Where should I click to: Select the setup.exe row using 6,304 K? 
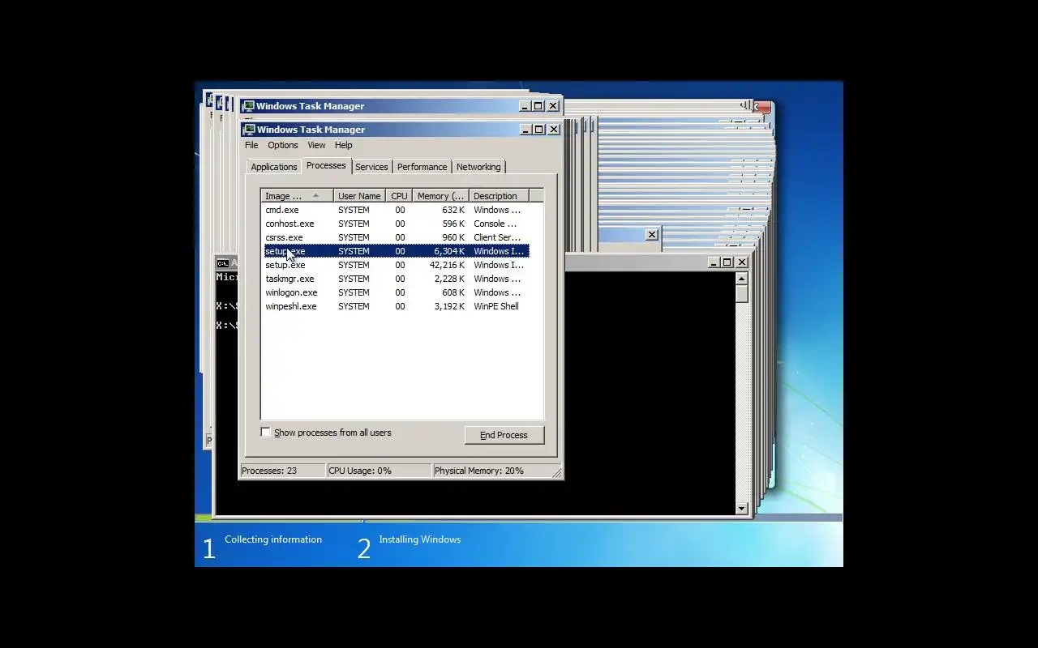397,251
